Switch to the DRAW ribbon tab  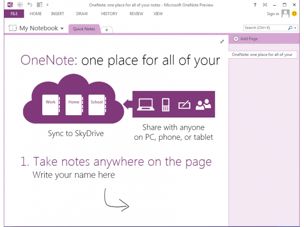pos(83,14)
